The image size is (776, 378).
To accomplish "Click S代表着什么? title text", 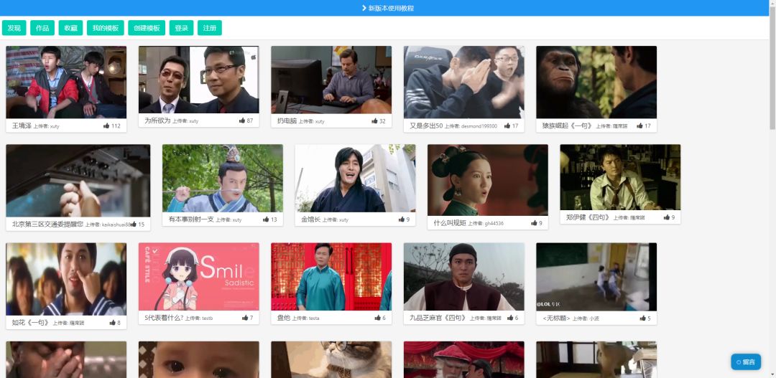I will [164, 318].
